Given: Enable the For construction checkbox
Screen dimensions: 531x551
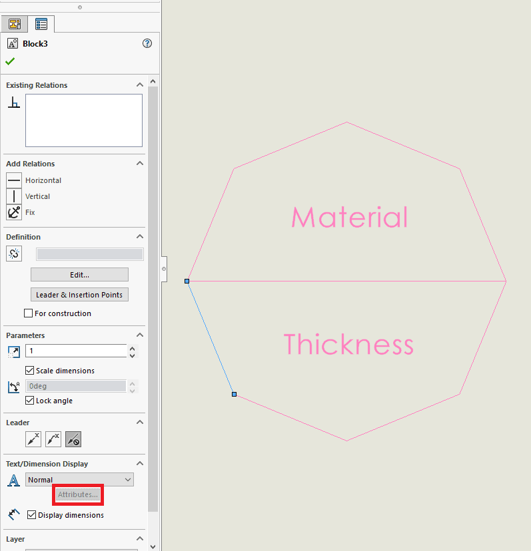Looking at the screenshot, I should [28, 313].
